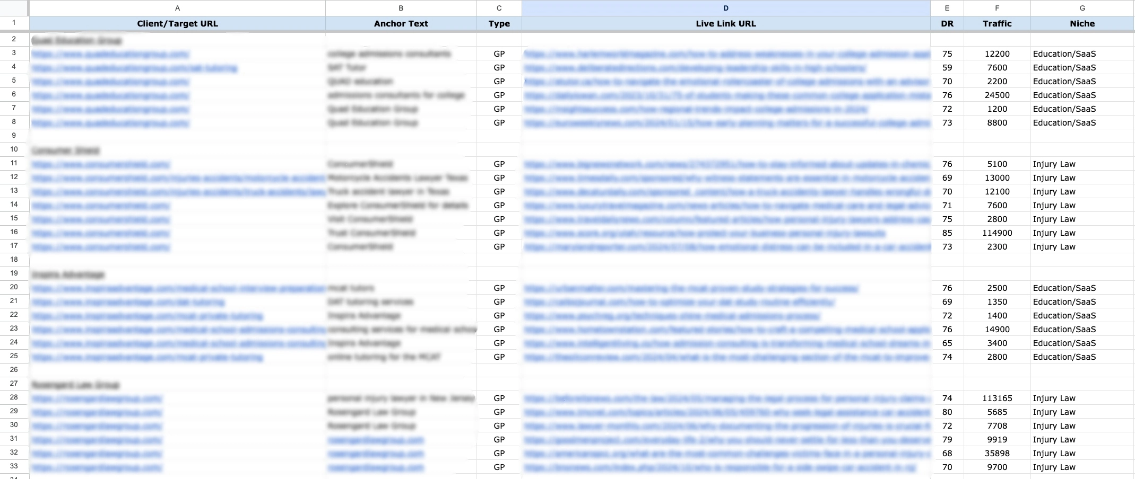Click traffic value 113165
This screenshot has width=1135, height=479.
coord(997,398)
